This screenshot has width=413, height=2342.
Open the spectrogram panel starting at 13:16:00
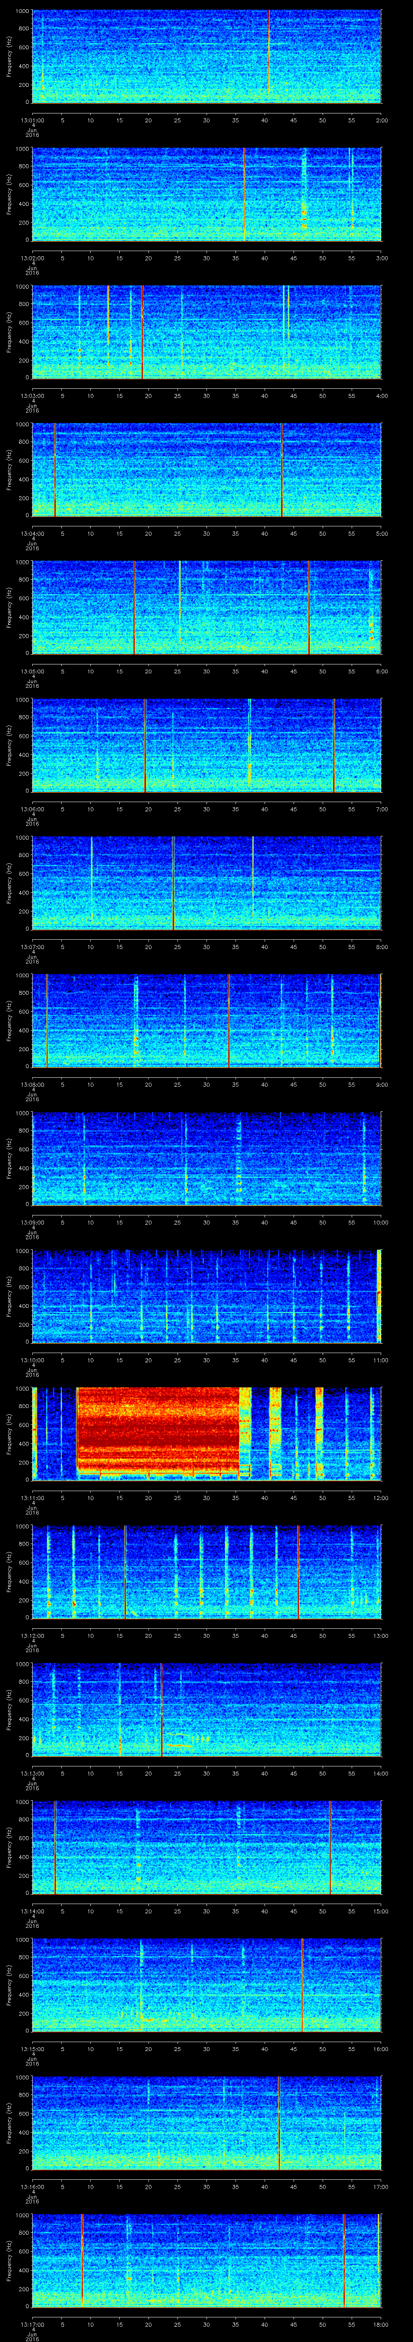point(207,2123)
